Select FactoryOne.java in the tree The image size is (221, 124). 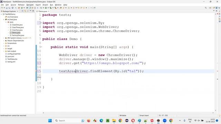[x=18, y=35]
